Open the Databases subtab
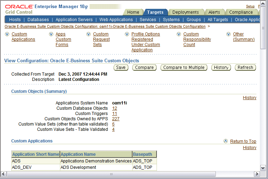 pos(38,20)
